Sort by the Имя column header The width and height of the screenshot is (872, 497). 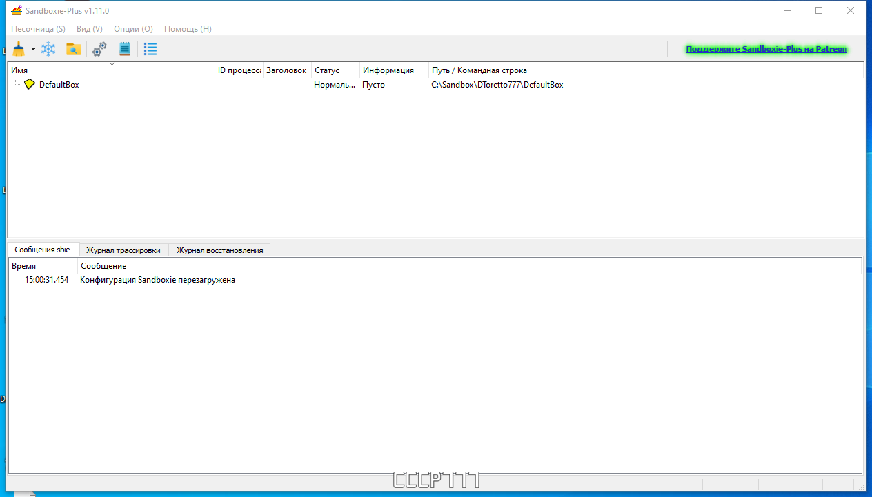click(111, 70)
